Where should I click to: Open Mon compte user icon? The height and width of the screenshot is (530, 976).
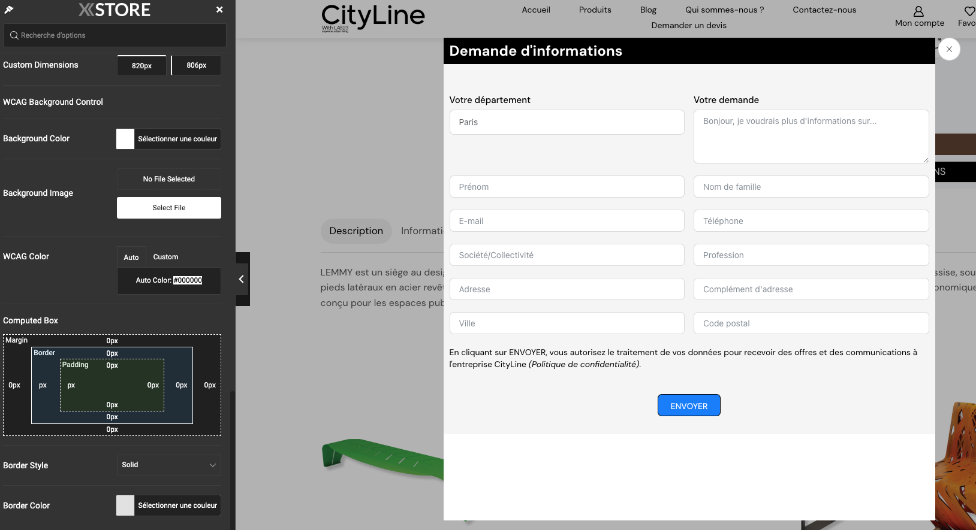[918, 11]
